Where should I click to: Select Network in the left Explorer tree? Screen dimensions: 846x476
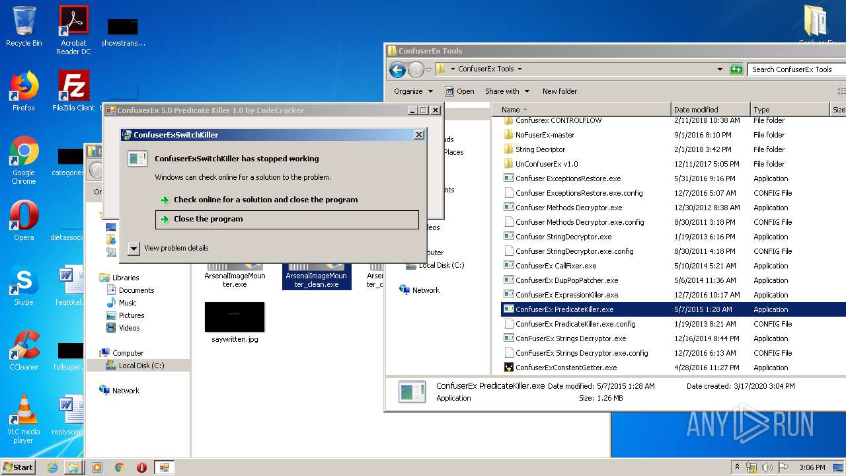[120, 391]
